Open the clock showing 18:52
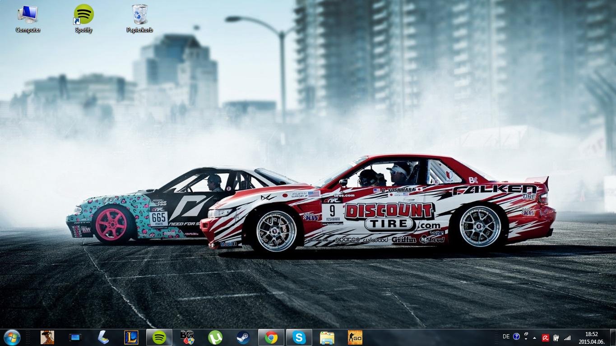 [591, 338]
